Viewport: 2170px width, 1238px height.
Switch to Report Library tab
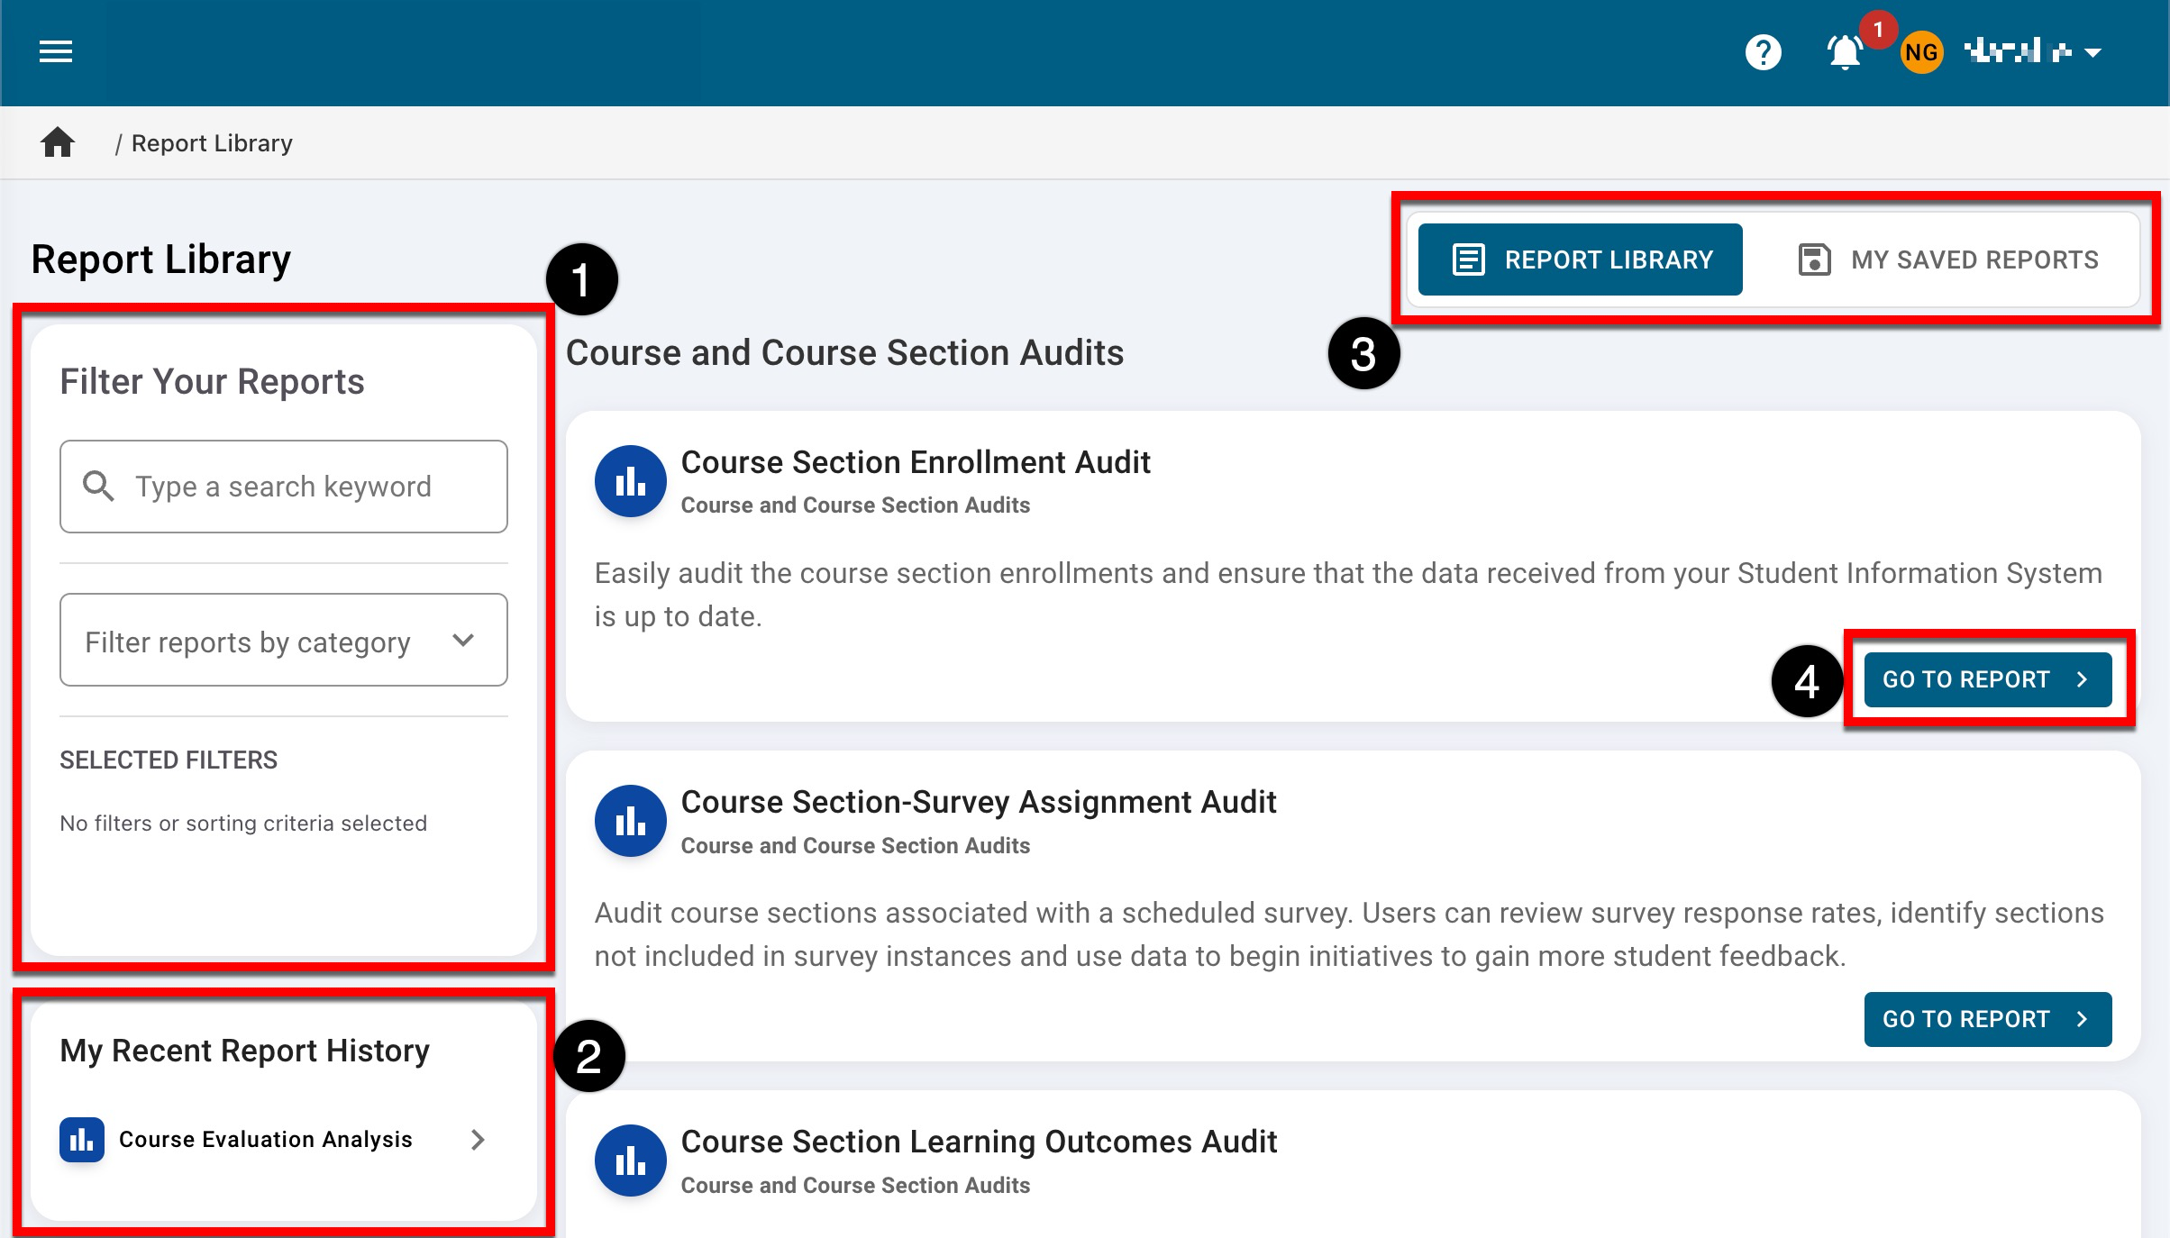[x=1580, y=259]
